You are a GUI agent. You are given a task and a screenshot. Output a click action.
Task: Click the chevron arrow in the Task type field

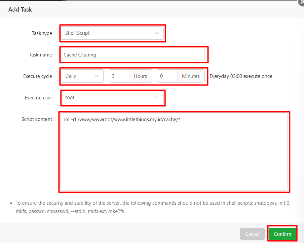coord(157,33)
